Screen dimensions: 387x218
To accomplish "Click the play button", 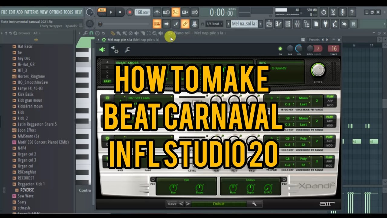I will pos(111,12).
